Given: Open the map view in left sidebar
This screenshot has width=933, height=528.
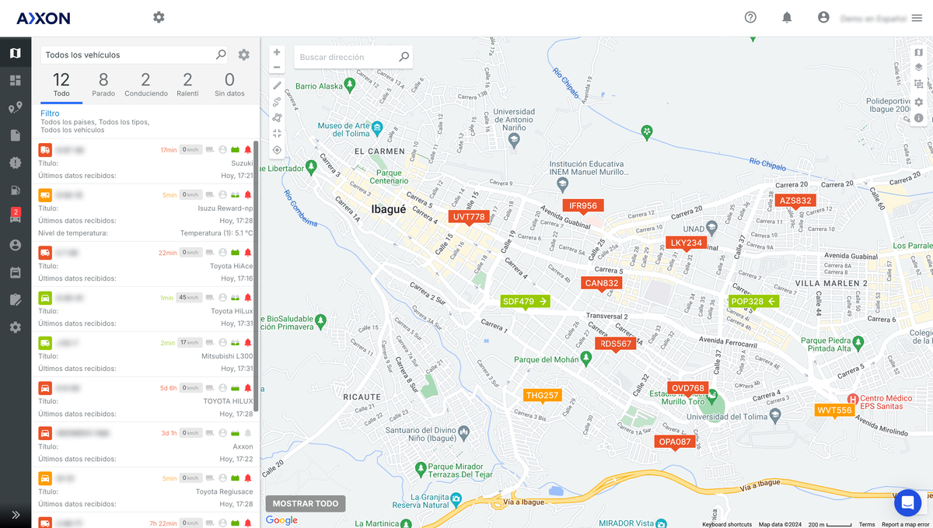Looking at the screenshot, I should (16, 53).
